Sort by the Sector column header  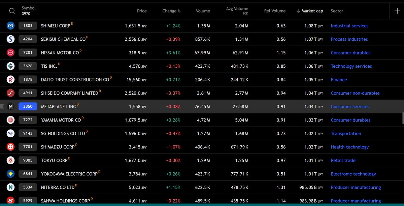337,11
